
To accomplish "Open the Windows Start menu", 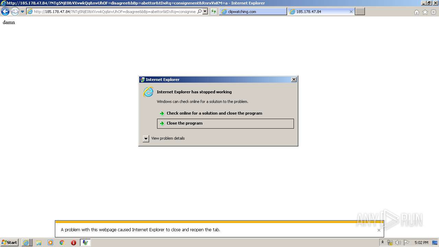I will coord(10,243).
